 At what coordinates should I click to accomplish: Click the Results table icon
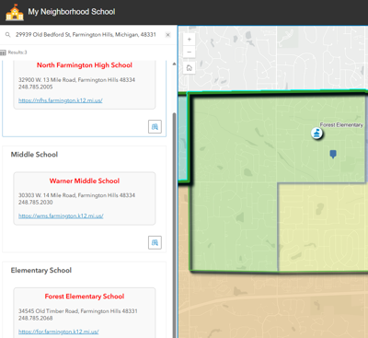click(3, 52)
